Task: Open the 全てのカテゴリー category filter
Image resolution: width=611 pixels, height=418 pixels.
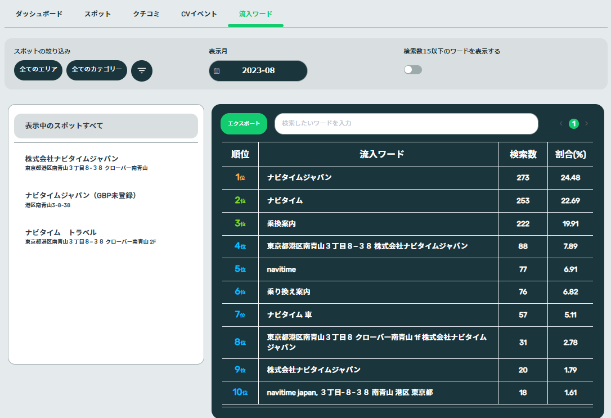Action: point(97,70)
